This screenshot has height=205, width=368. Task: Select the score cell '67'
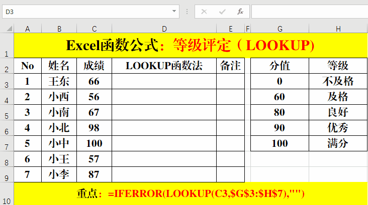95,112
